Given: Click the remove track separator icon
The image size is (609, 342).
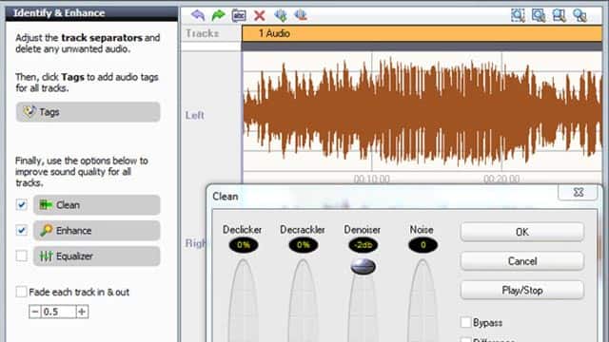Looking at the screenshot, I should [x=301, y=15].
